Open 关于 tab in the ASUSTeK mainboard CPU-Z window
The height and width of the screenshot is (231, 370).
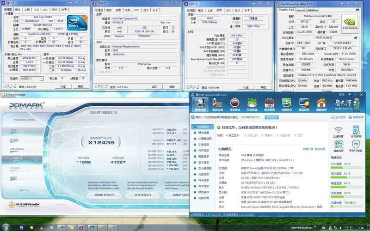(155, 10)
